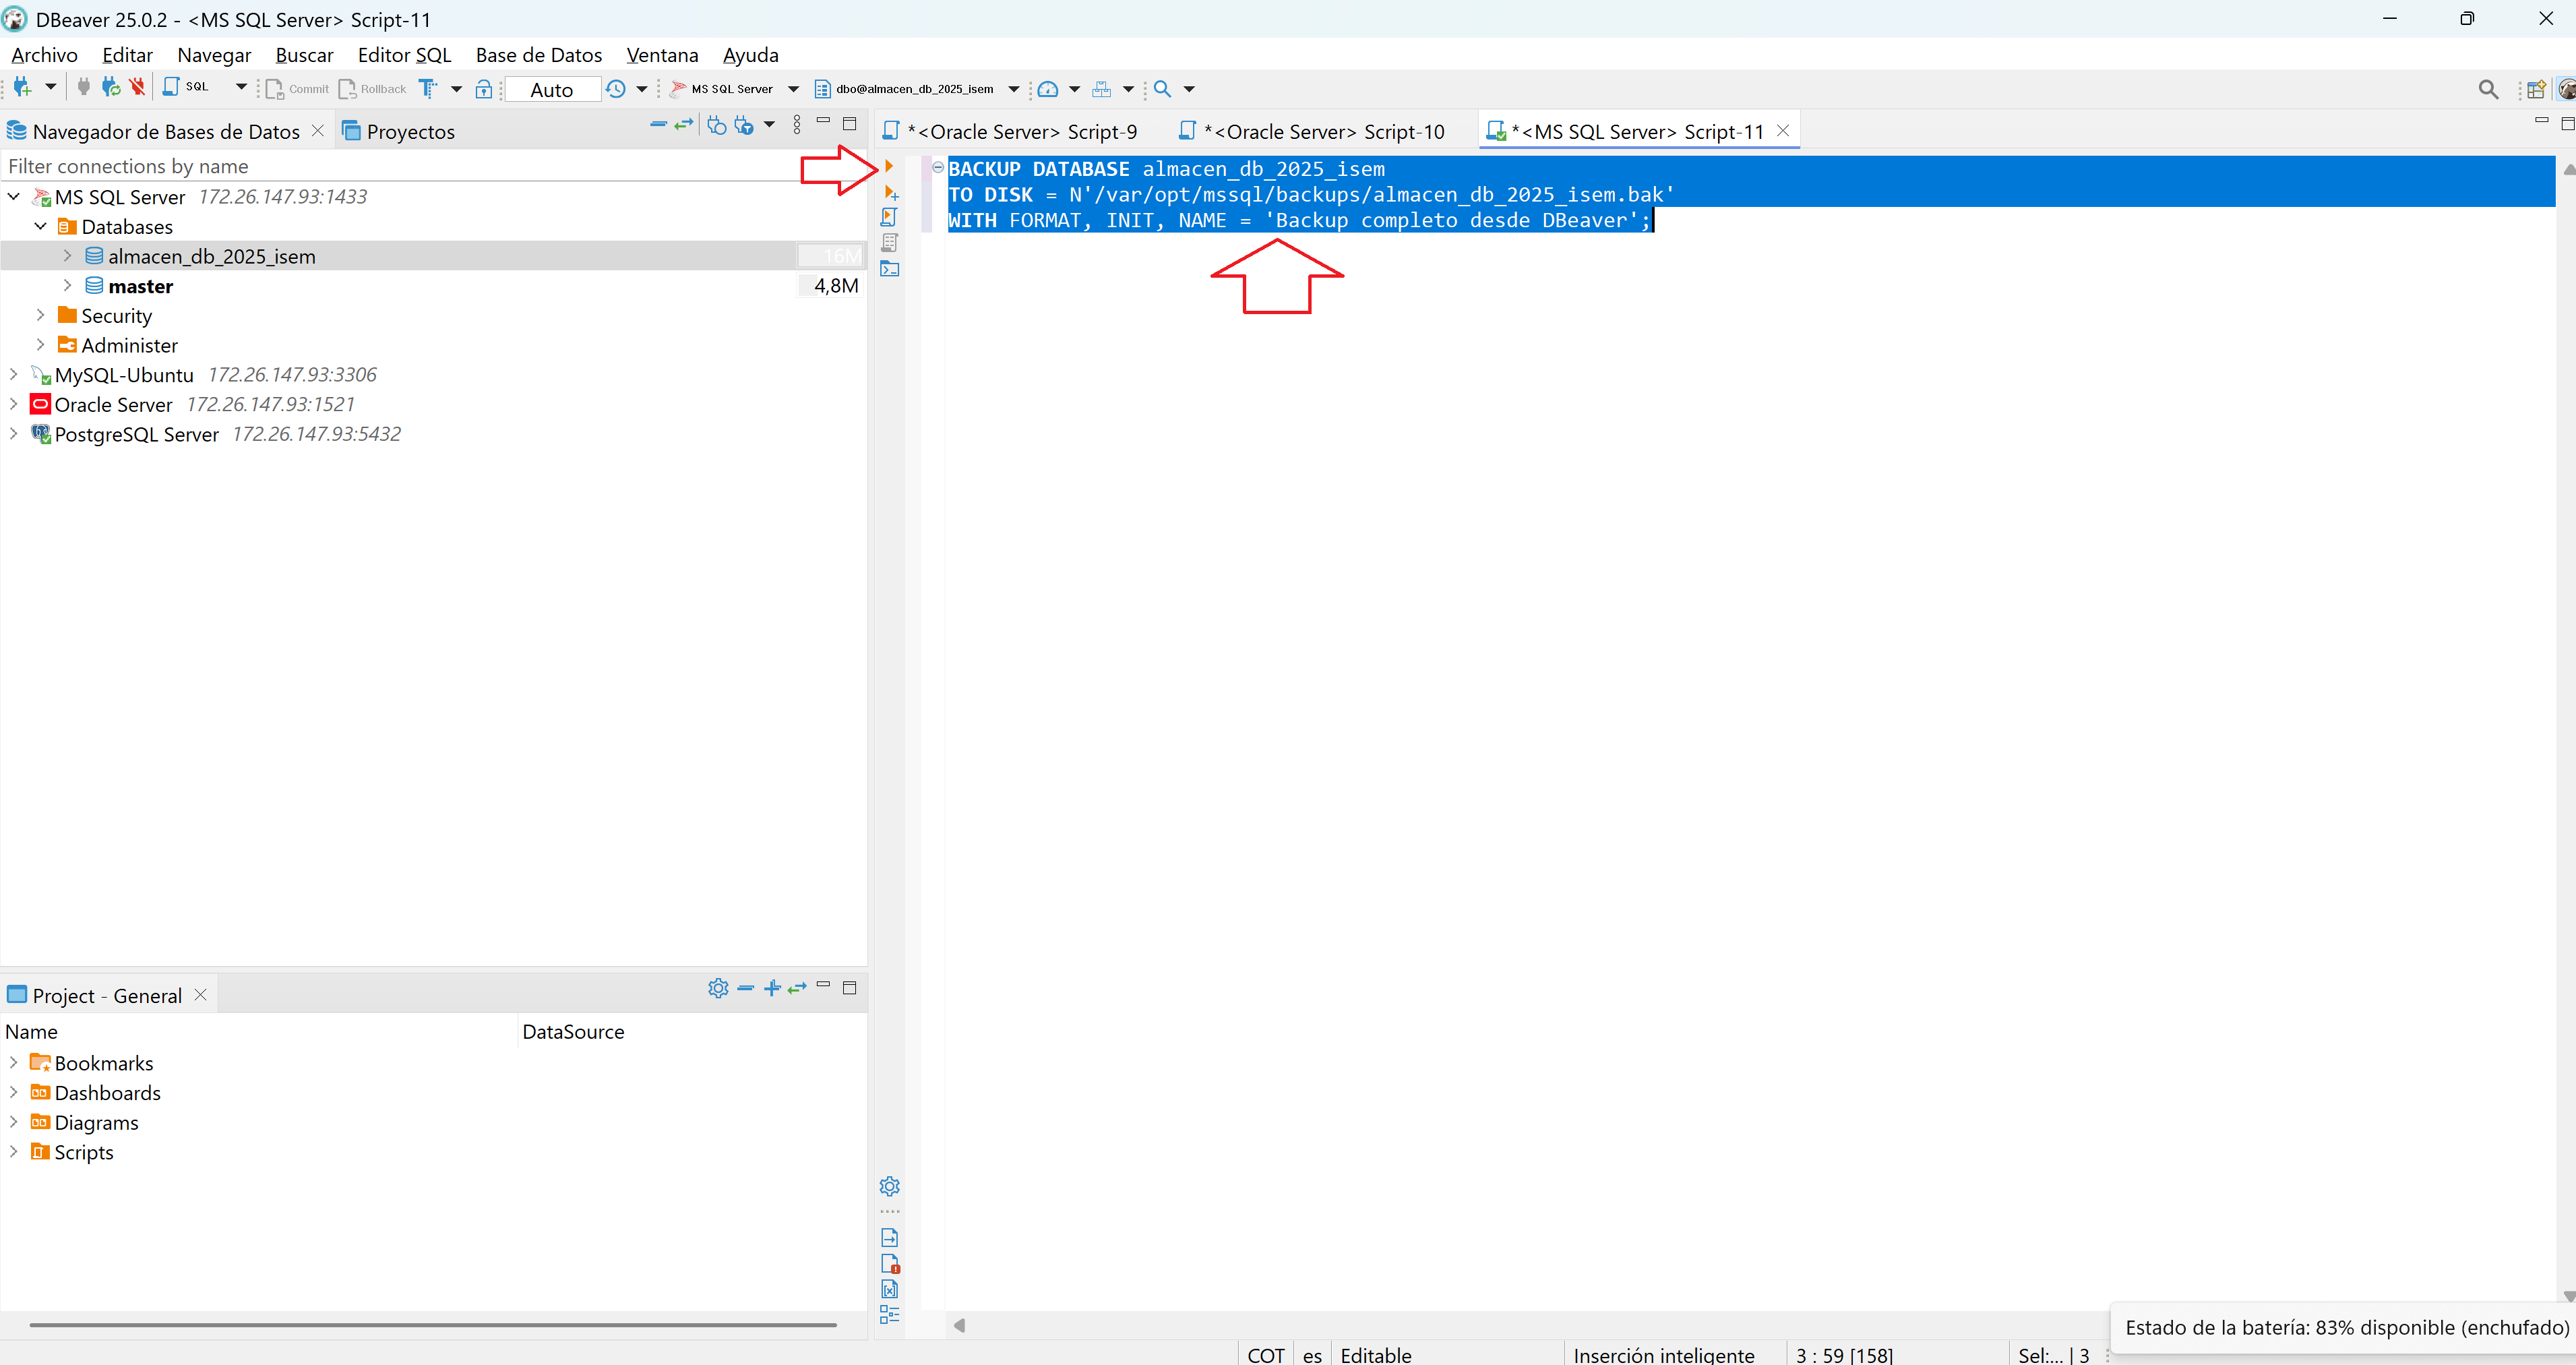The width and height of the screenshot is (2576, 1365).
Task: Click the Execute SQL script icon
Action: click(889, 217)
